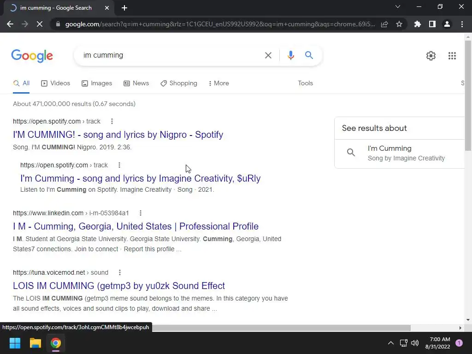Stop page loading with X button
This screenshot has width=472, height=354.
point(40,24)
